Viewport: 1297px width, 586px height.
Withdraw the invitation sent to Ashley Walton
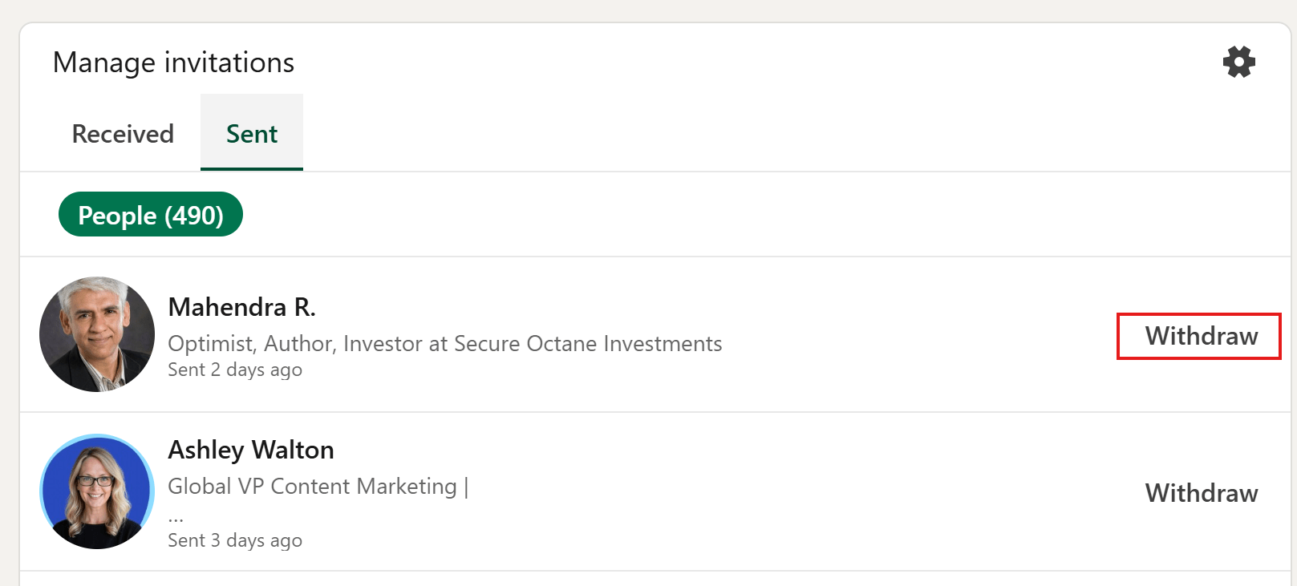coord(1201,493)
